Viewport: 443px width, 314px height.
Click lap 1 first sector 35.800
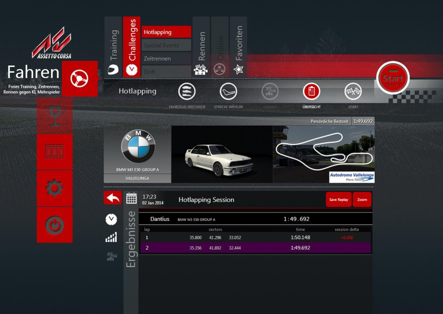tap(196, 238)
